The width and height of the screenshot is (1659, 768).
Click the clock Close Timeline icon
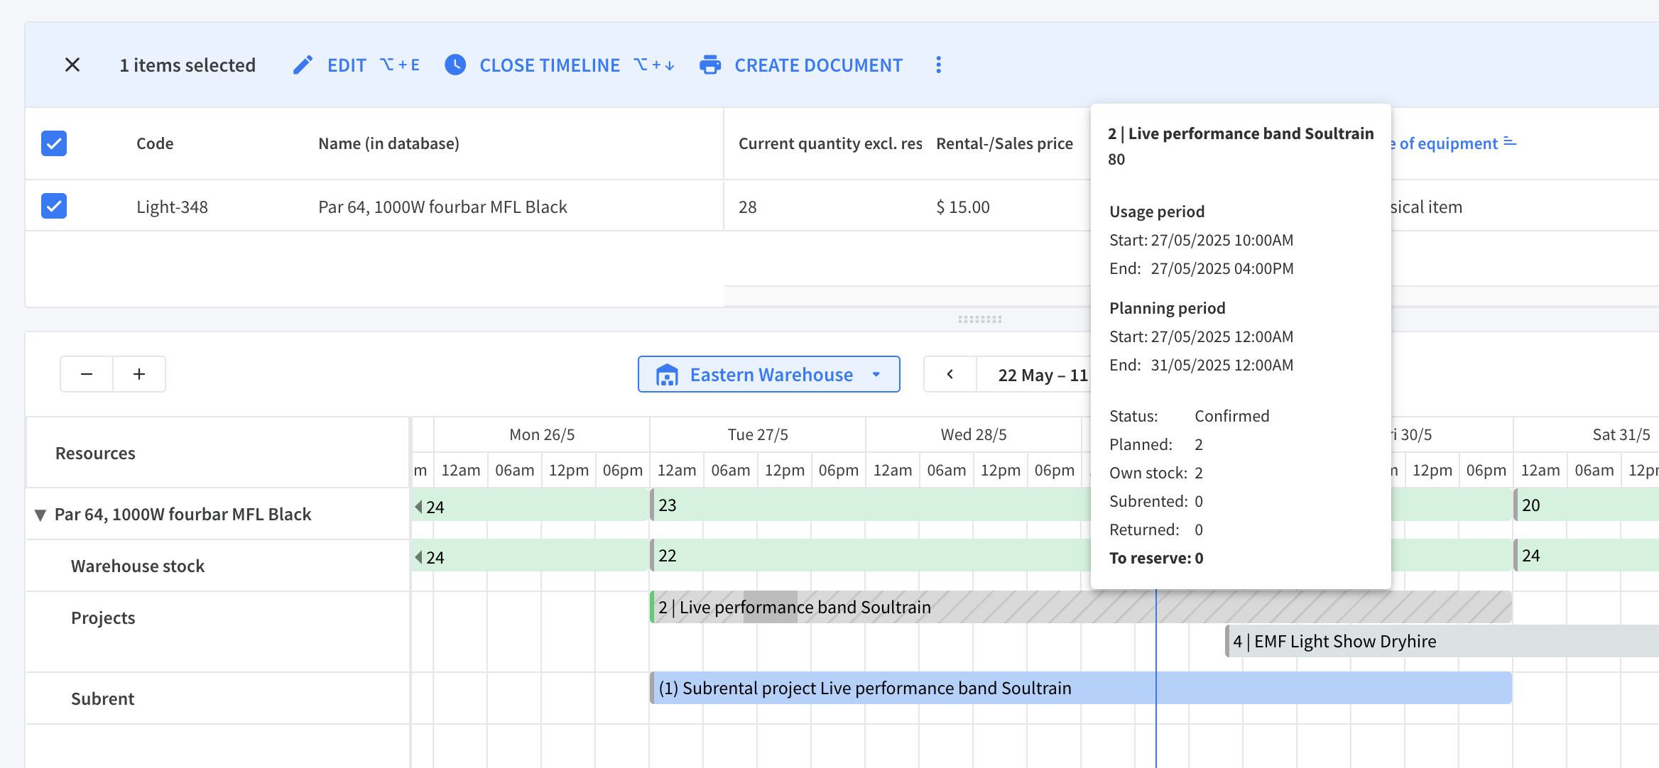[455, 65]
